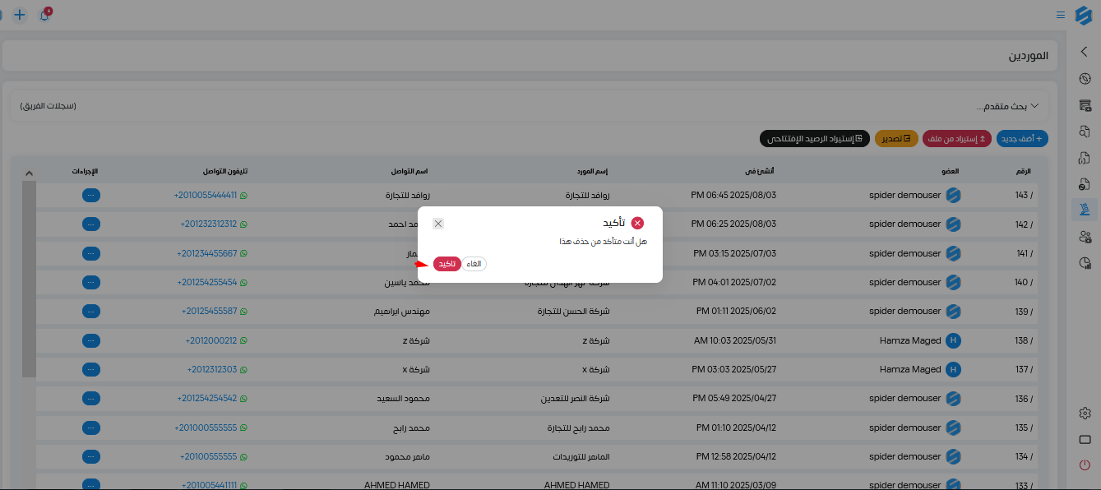Image resolution: width=1101 pixels, height=490 pixels.
Task: Open actions menu for supplier row 139
Action: tap(91, 311)
